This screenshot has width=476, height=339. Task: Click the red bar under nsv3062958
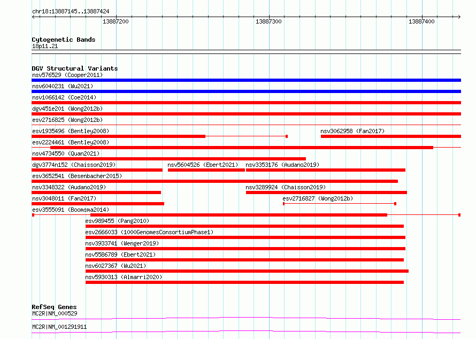pyautogui.click(x=391, y=136)
